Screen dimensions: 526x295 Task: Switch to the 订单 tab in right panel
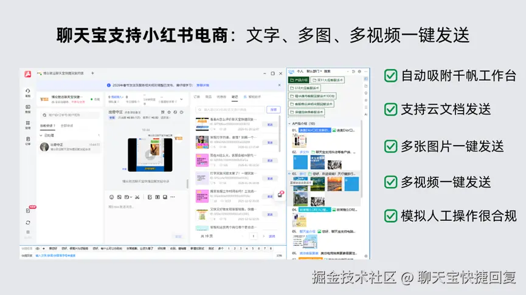point(196,97)
